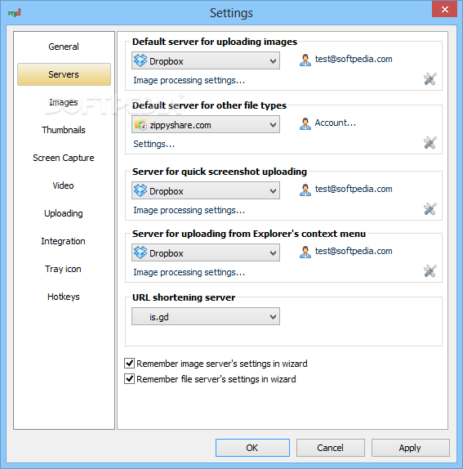Open Image processing settings for default image server
The width and height of the screenshot is (463, 469).
[189, 80]
